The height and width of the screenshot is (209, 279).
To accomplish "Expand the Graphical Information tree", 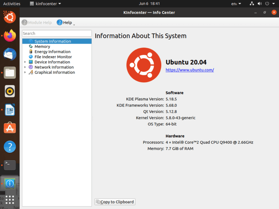I will pyautogui.click(x=25, y=72).
